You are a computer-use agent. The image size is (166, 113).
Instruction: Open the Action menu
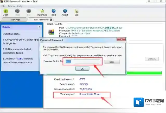point(11,6)
